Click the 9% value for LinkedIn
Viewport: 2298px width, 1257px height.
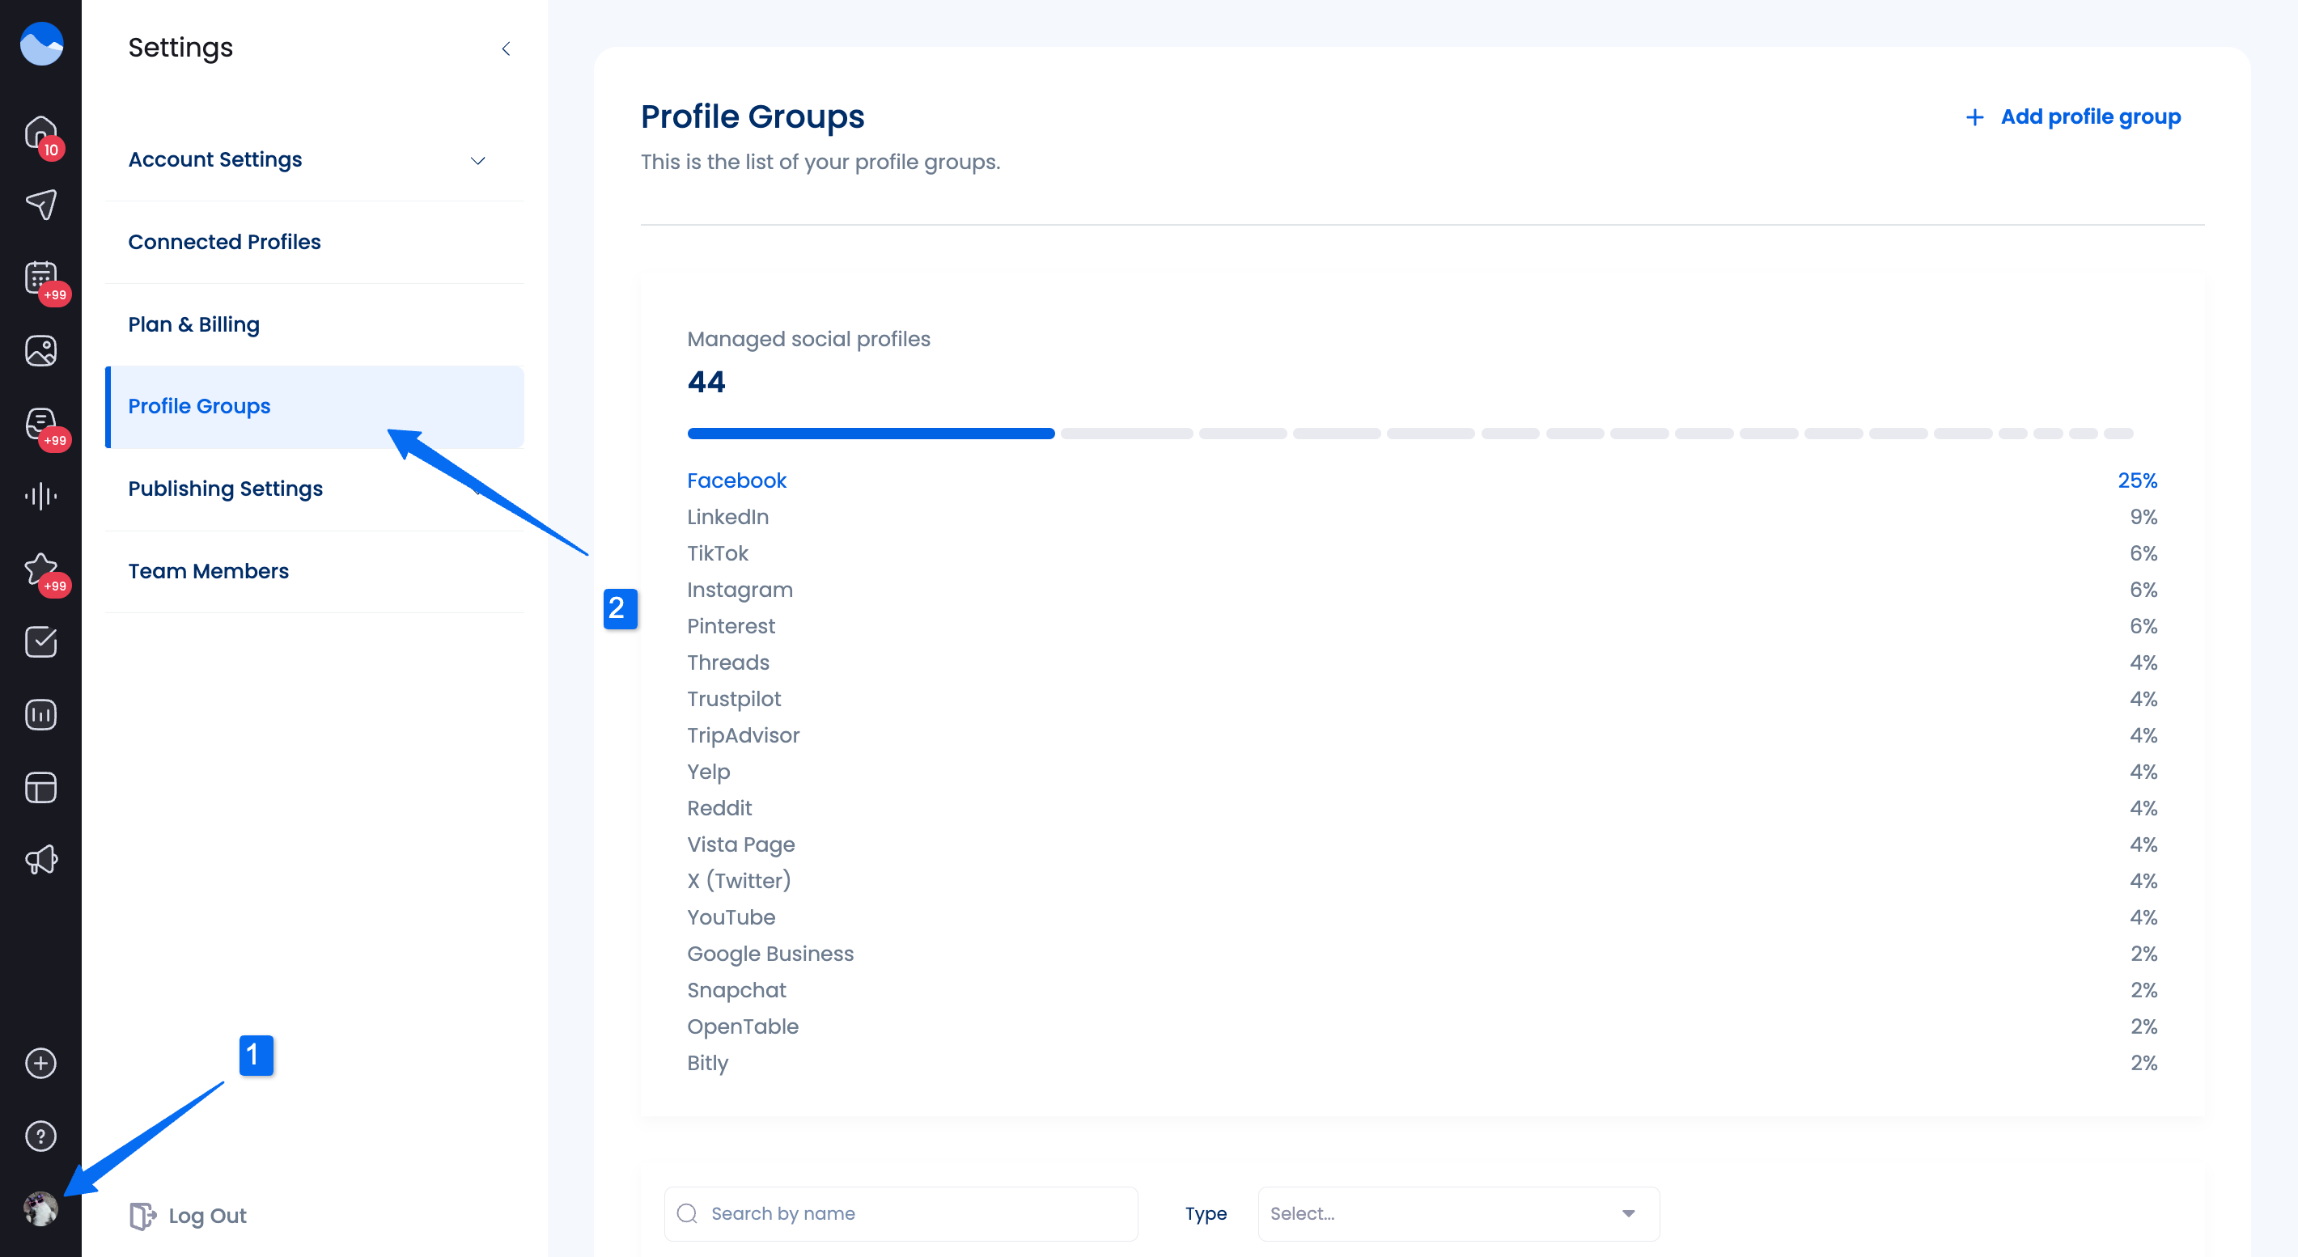[x=2143, y=517]
